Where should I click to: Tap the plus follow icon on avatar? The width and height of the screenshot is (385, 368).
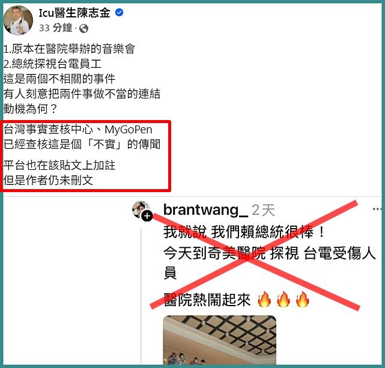point(147,216)
